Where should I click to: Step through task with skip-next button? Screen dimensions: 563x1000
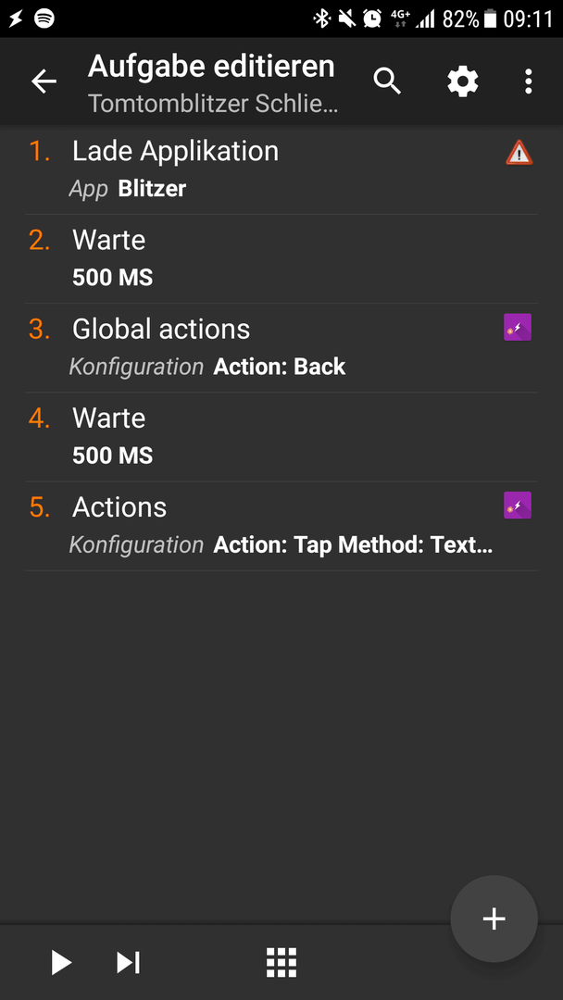128,962
